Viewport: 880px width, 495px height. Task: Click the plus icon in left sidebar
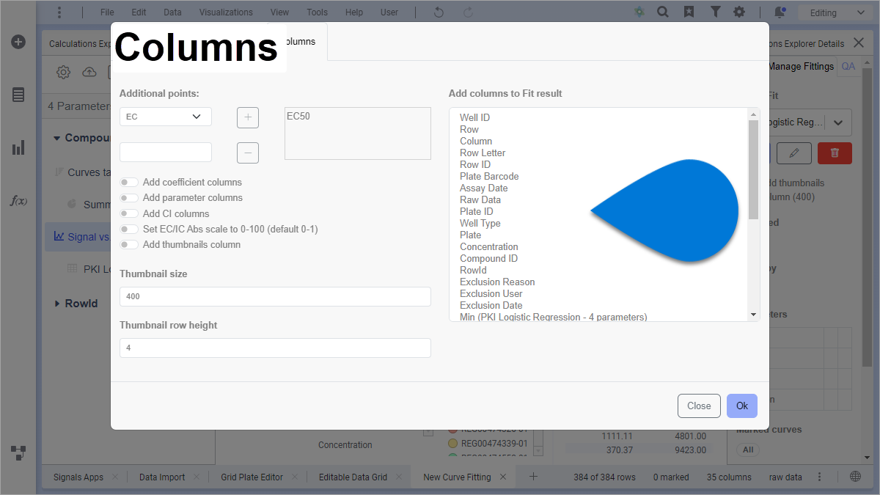click(x=18, y=42)
